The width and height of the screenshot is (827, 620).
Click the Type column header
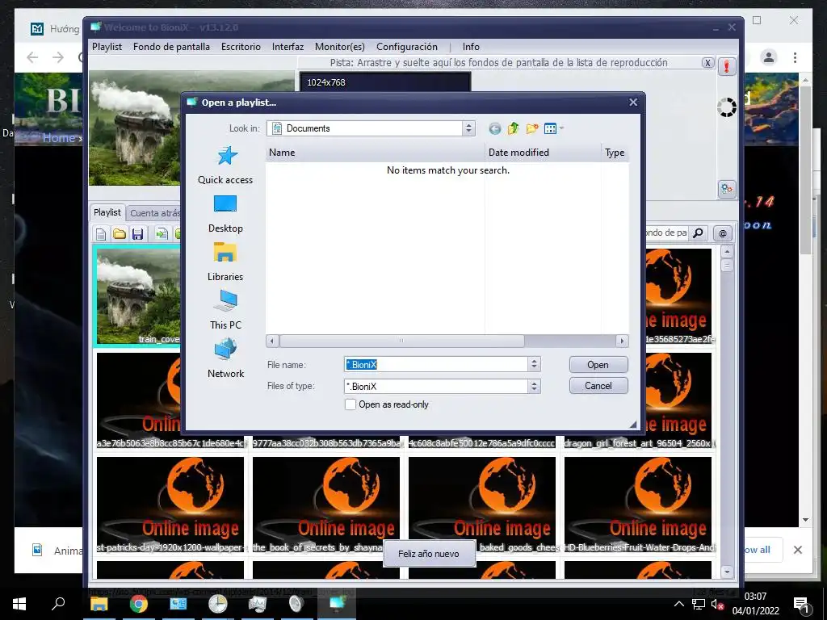click(x=615, y=153)
